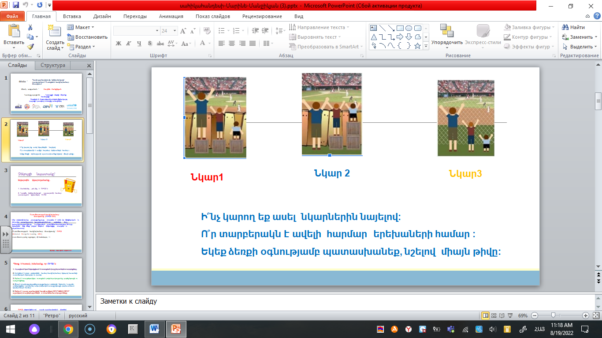This screenshot has height=338, width=602.
Task: Click the Reset (Восстановить) button
Action: [x=87, y=37]
